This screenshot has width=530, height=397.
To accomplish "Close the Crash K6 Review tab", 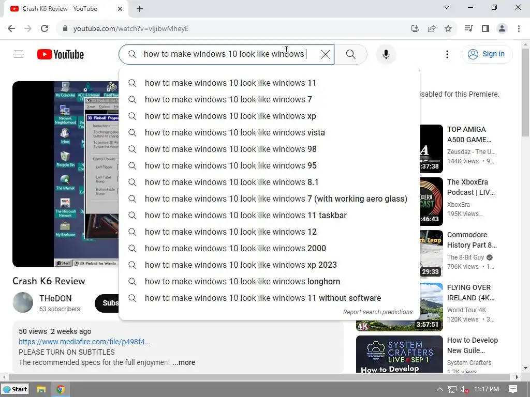I will pos(120,9).
